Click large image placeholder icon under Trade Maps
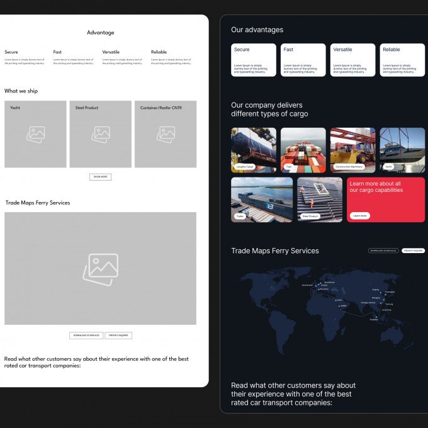 (x=101, y=269)
